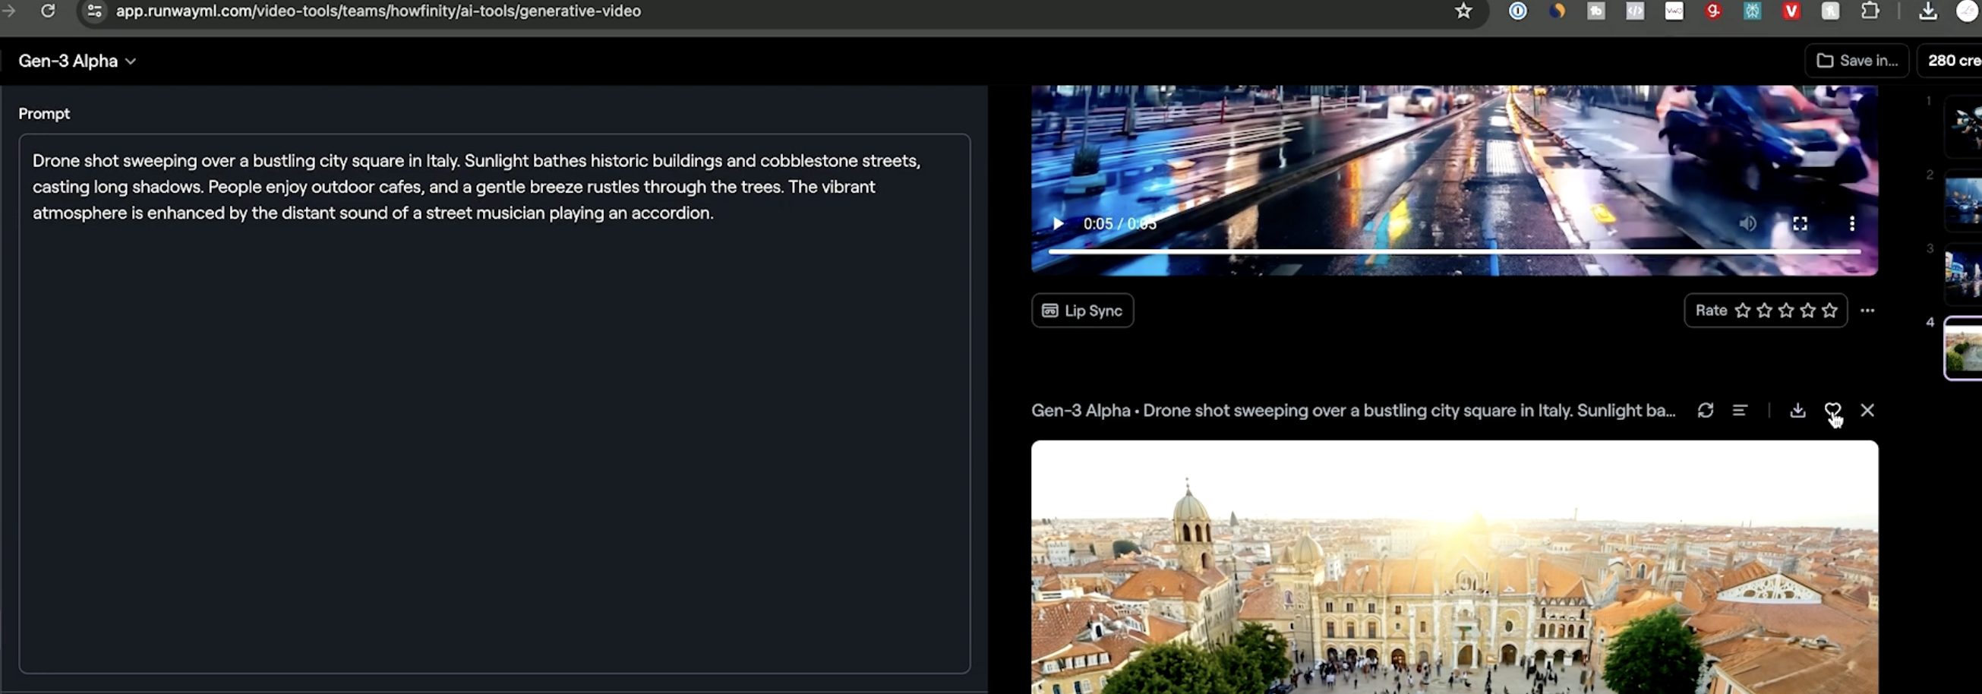Open site information icon in address bar
Image resolution: width=1982 pixels, height=694 pixels.
click(95, 11)
